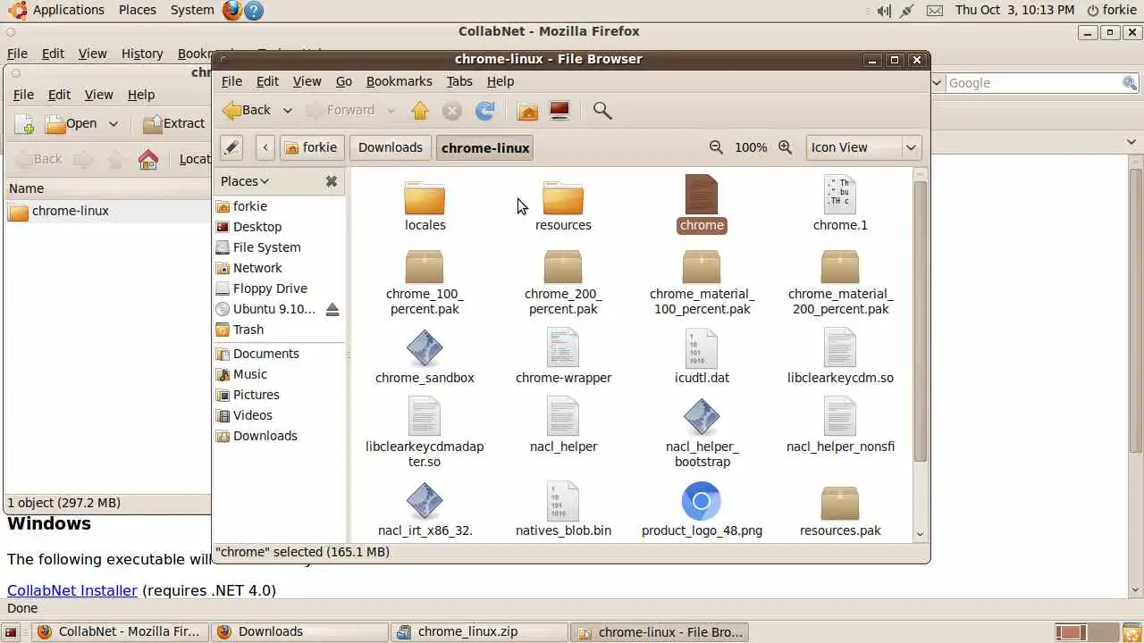Close the Places sidebar

pos(332,181)
